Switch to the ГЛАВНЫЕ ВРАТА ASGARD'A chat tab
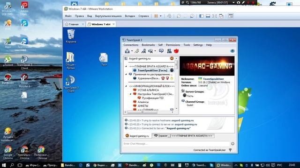This screenshot has width=300, height=168. (x=183, y=136)
